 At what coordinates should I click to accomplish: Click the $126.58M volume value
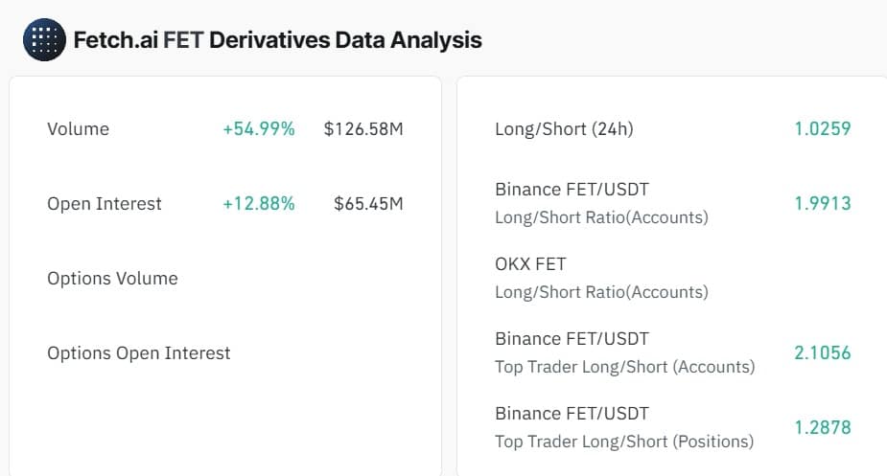point(363,128)
